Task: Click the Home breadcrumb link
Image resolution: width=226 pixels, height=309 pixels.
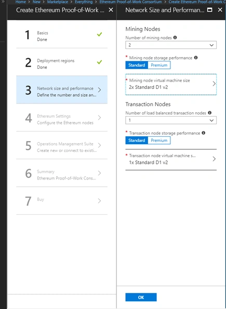Action: [x=21, y=2]
